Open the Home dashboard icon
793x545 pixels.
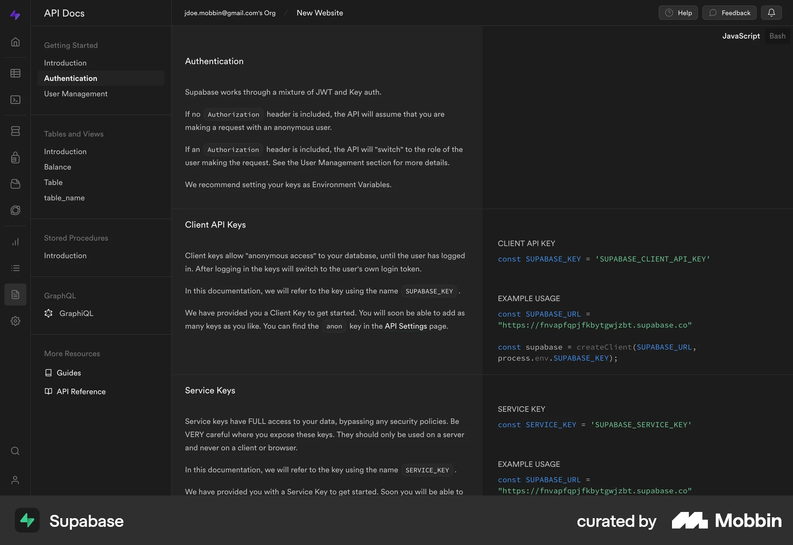pos(15,42)
